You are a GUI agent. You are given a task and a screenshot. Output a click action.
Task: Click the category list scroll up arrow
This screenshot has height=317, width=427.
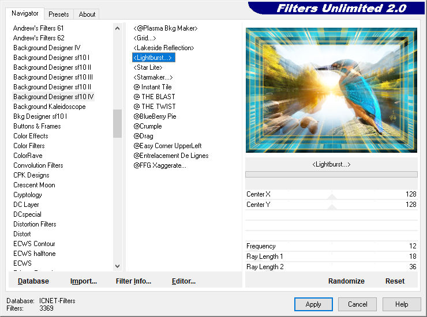(117, 28)
